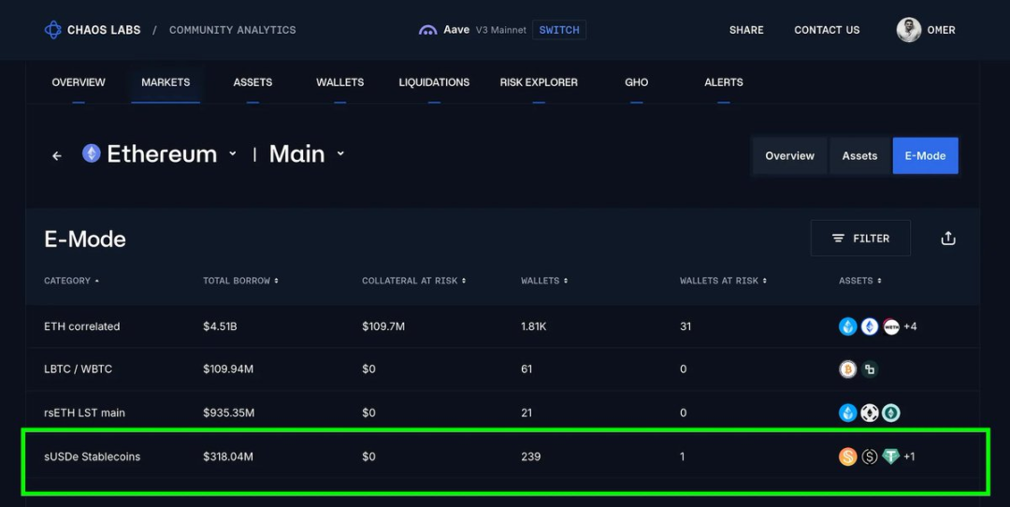Expand the Main market dropdown chevron
Viewport: 1010px width, 507px height.
pos(340,153)
